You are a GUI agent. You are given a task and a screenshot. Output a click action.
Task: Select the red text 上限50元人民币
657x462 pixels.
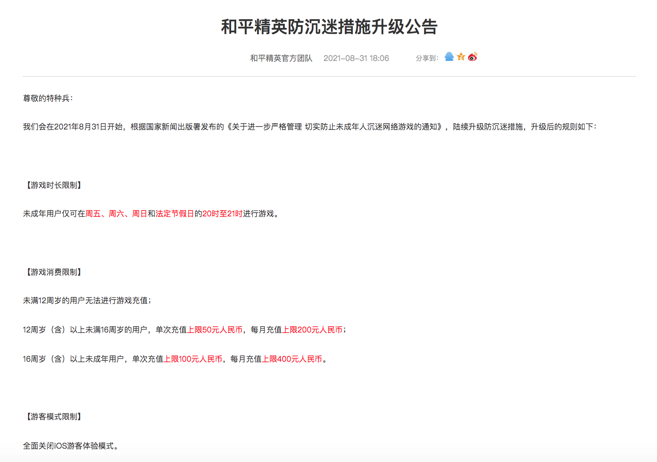click(x=215, y=330)
